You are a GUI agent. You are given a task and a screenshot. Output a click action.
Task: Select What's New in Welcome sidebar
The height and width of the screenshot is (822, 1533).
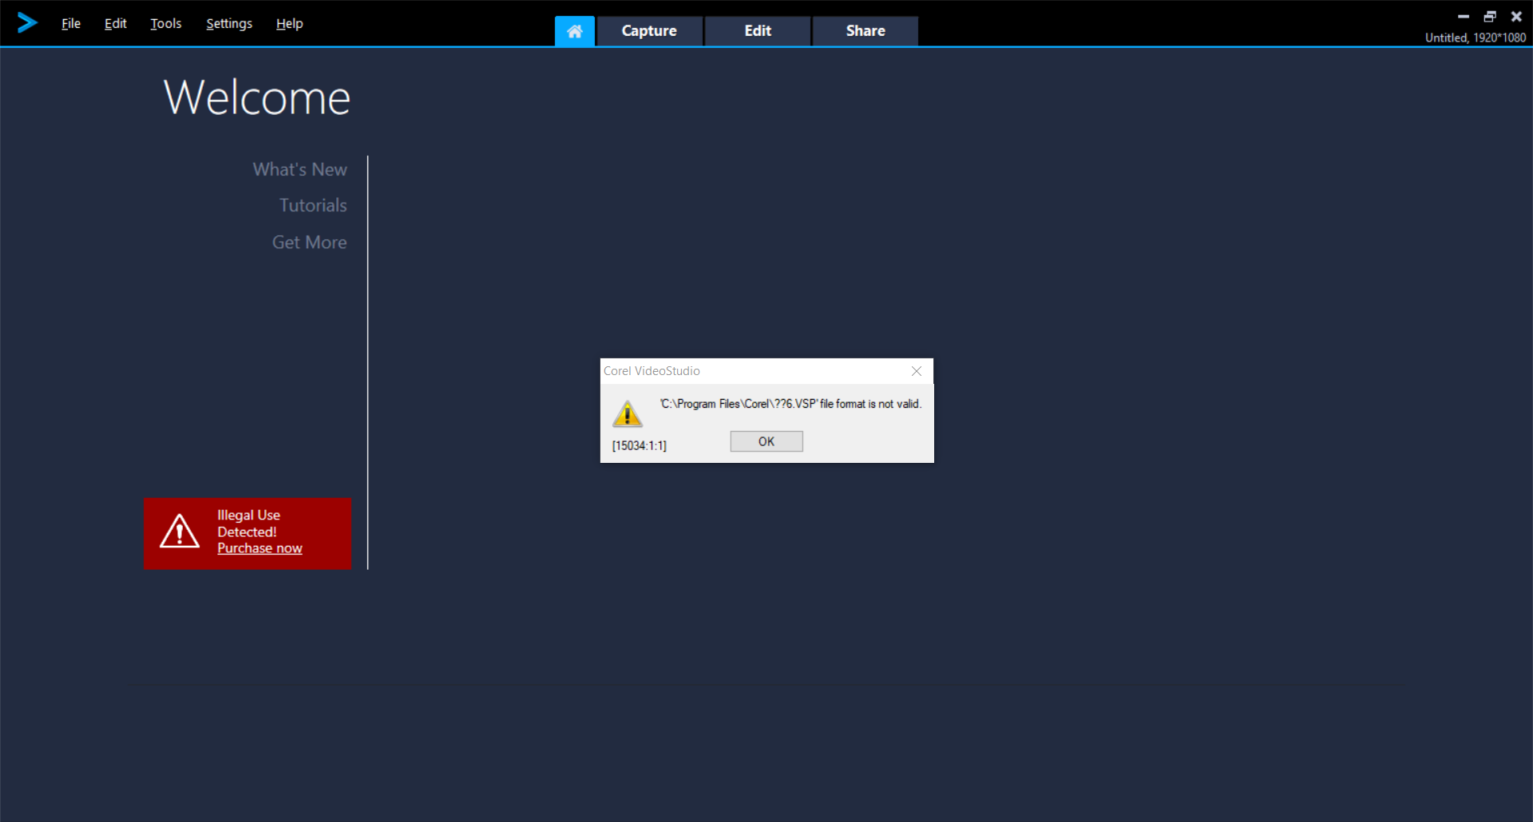point(299,169)
